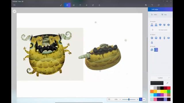Select the flat monster image on canvas
The image size is (184, 103).
50,54
